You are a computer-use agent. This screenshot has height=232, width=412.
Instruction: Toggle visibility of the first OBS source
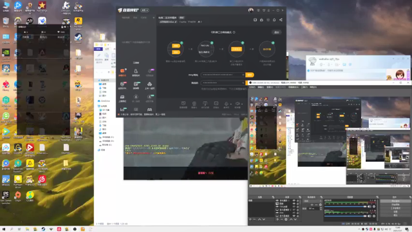tap(294, 200)
